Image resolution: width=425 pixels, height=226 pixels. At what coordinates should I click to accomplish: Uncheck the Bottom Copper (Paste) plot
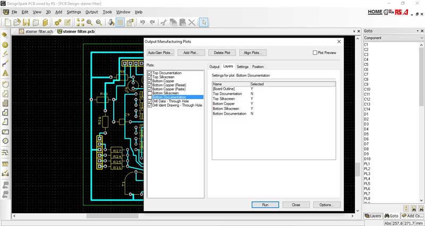(x=150, y=89)
